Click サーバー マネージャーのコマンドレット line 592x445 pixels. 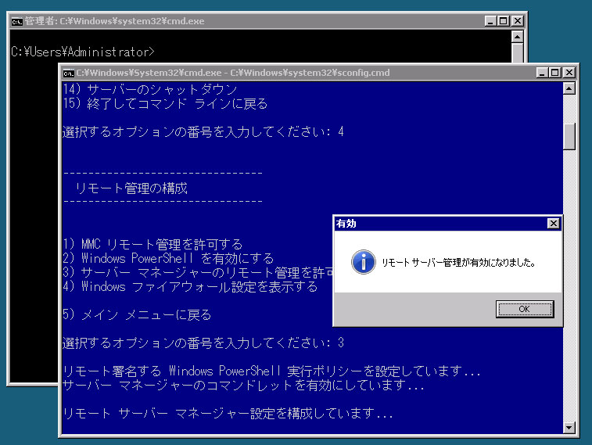(243, 386)
